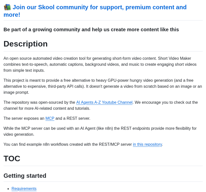Image resolution: width=206 pixels, height=192 pixels.
Task: Open the 'in this repository' link
Action: pyautogui.click(x=147, y=144)
